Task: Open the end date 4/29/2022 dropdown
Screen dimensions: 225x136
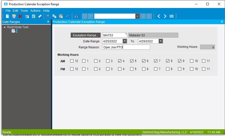Action: 161,41
